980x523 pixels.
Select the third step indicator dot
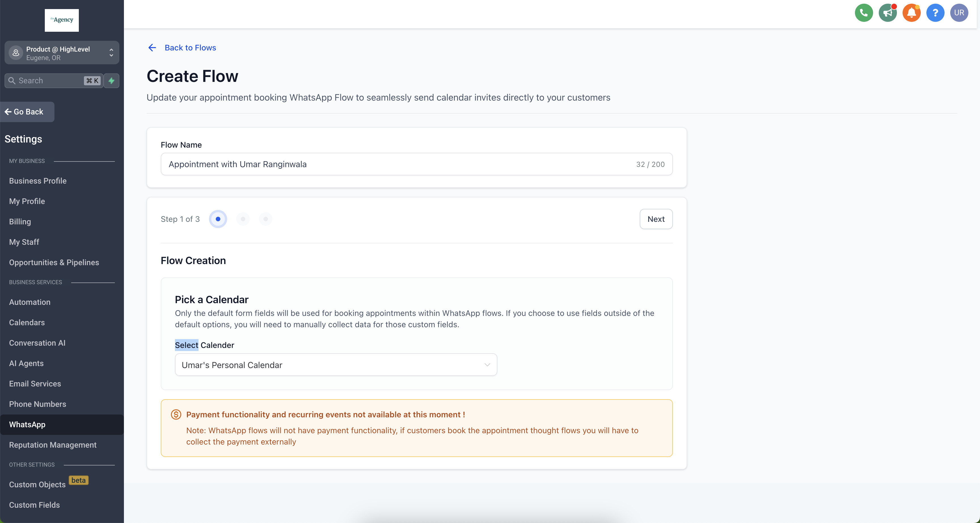pyautogui.click(x=265, y=219)
